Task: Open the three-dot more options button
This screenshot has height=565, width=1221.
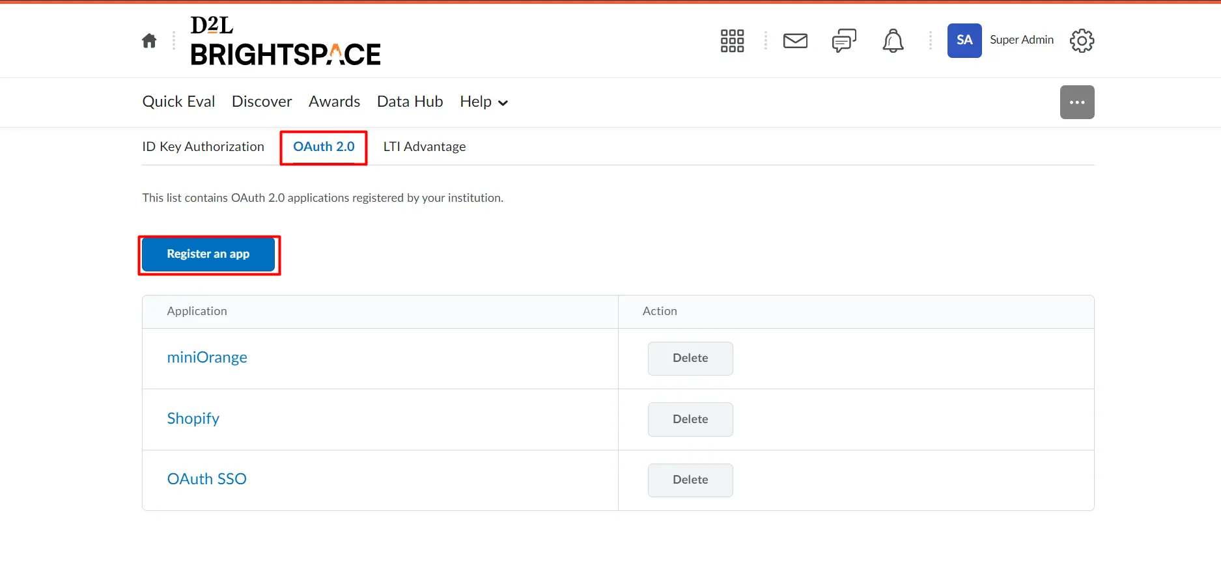Action: coord(1077,102)
